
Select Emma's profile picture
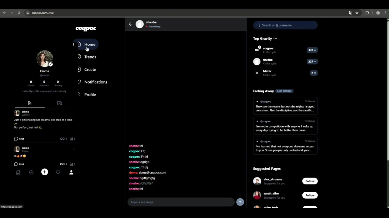tap(44, 58)
